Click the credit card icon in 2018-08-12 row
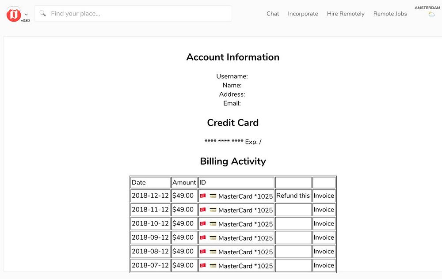 [213, 252]
